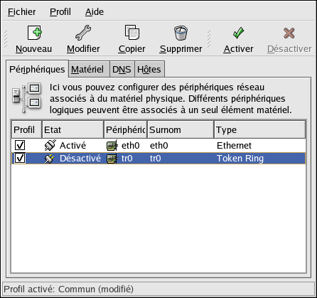Viewport: 317px width, 298px height.
Task: Click the Nouveau new-device icon
Action: 35,33
